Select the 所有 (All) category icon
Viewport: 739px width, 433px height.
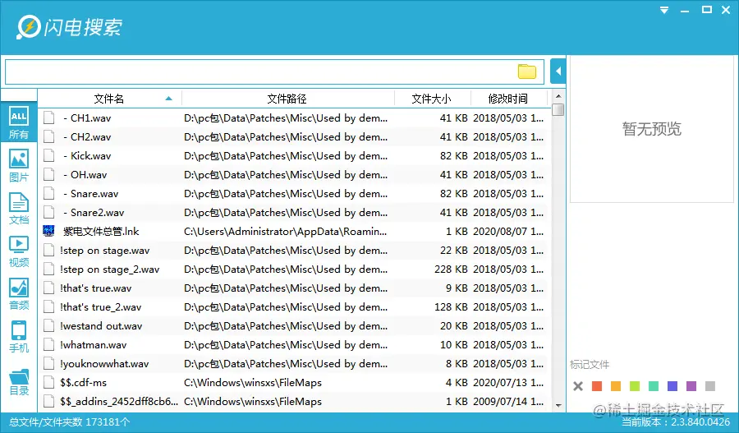click(19, 122)
